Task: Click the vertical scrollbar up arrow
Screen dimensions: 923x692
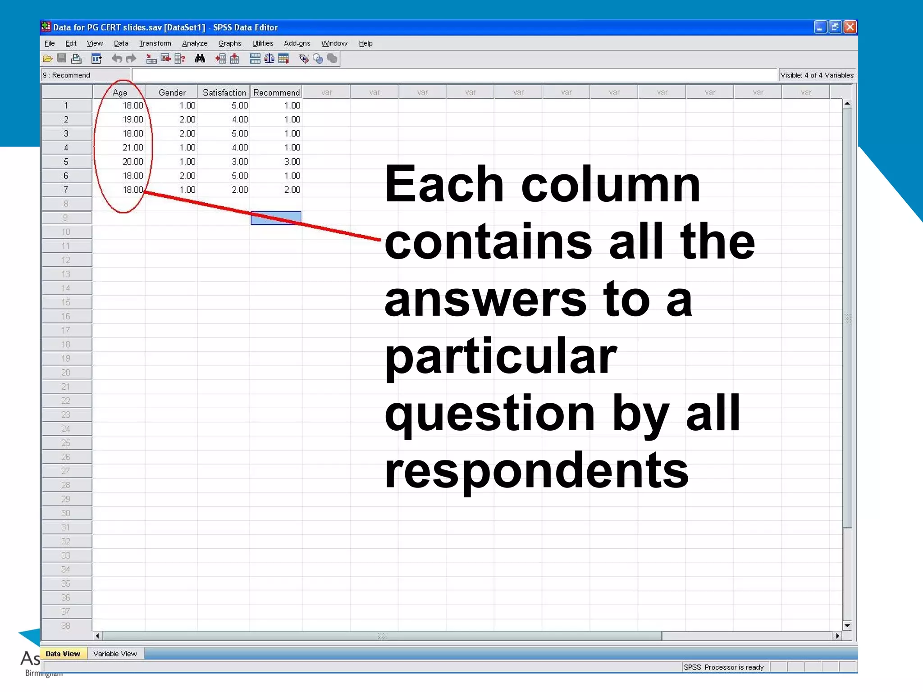Action: 847,104
